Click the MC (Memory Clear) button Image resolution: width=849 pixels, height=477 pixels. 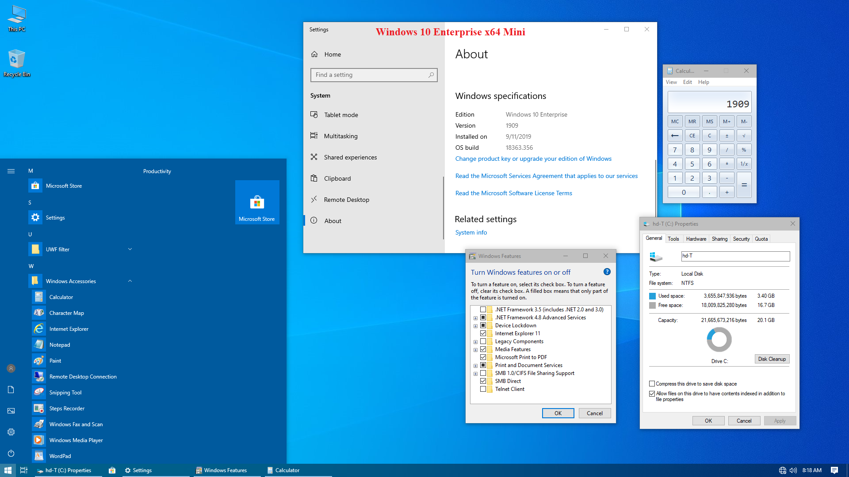[675, 121]
